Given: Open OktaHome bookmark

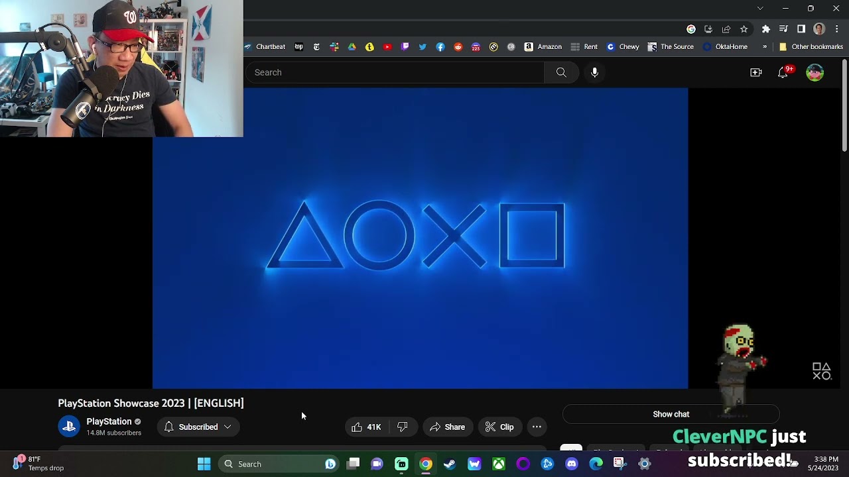Looking at the screenshot, I should pyautogui.click(x=724, y=47).
